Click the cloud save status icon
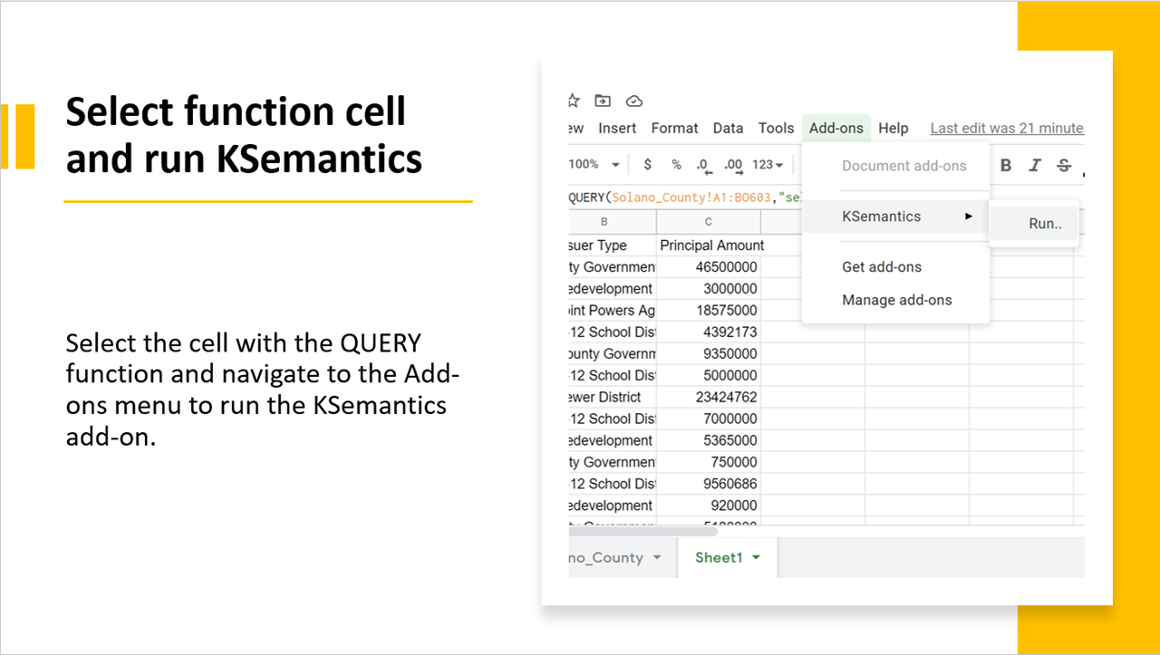Screen dimensions: 1160x655 tap(633, 101)
